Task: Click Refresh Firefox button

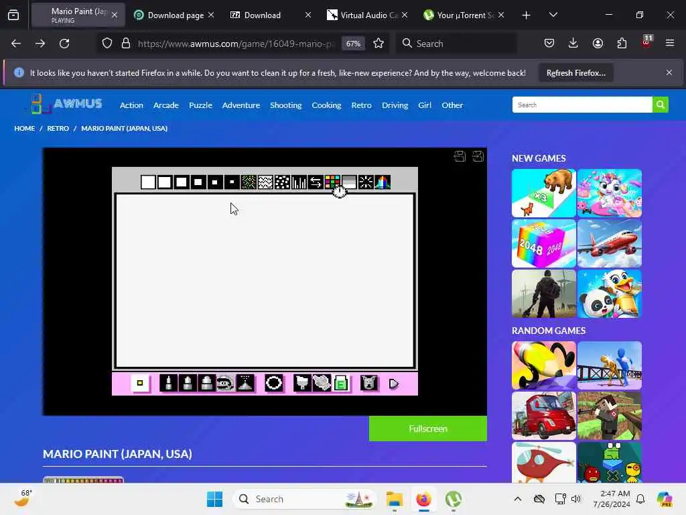Action: [x=575, y=72]
